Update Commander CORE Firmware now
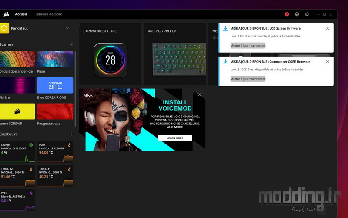This screenshot has width=348, height=218. [248, 79]
